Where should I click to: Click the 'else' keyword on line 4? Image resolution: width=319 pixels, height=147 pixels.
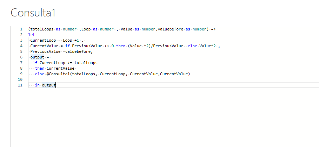(192, 46)
